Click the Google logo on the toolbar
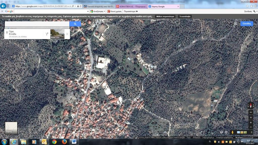This screenshot has height=145, width=258. pos(9,11)
